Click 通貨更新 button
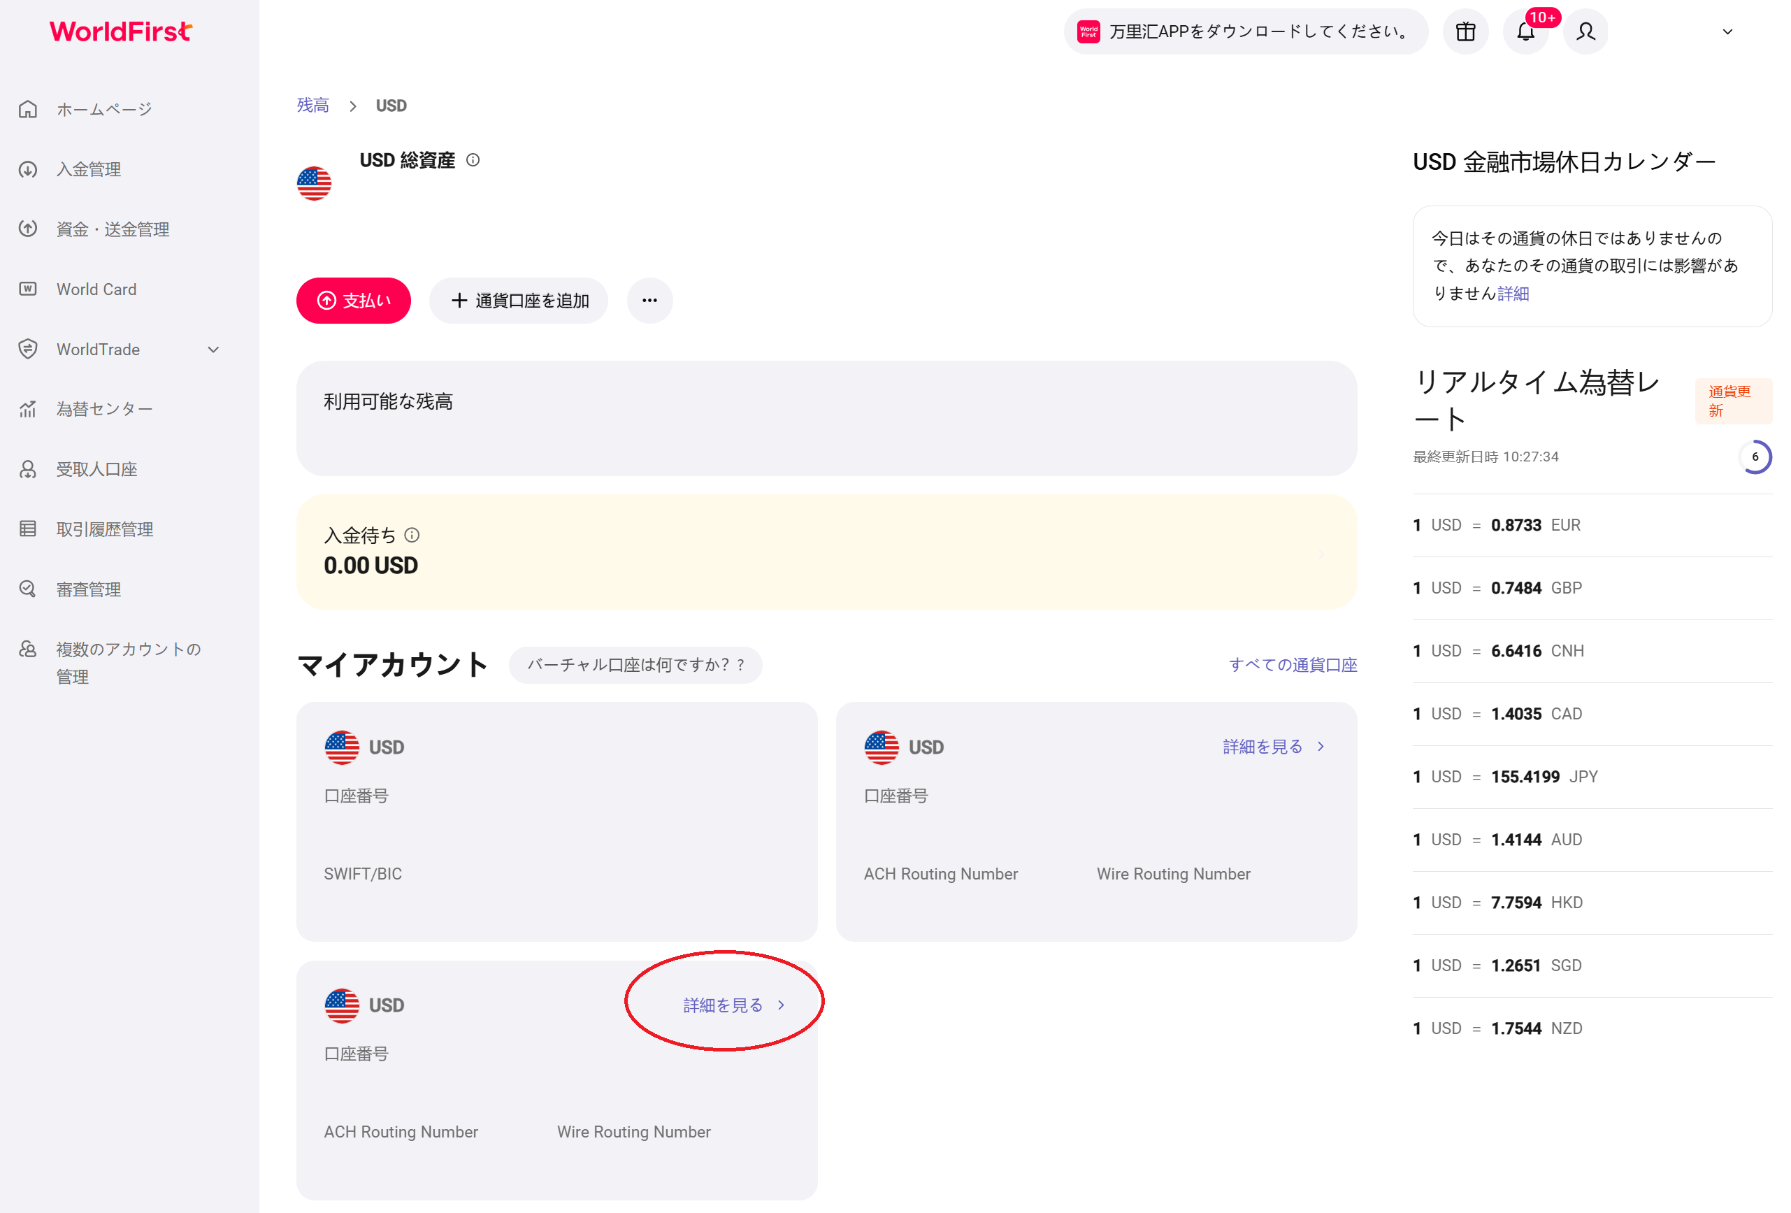Viewport: 1791px width, 1213px height. (1733, 401)
